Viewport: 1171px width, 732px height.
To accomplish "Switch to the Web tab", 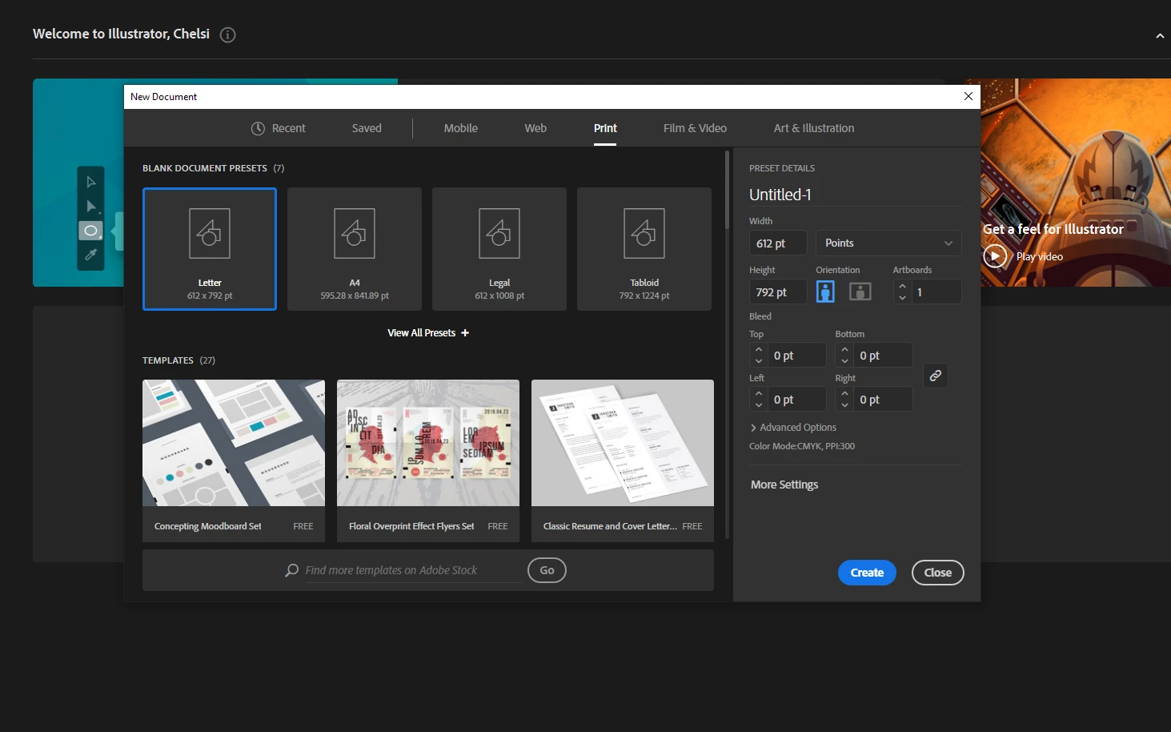I will [x=535, y=128].
